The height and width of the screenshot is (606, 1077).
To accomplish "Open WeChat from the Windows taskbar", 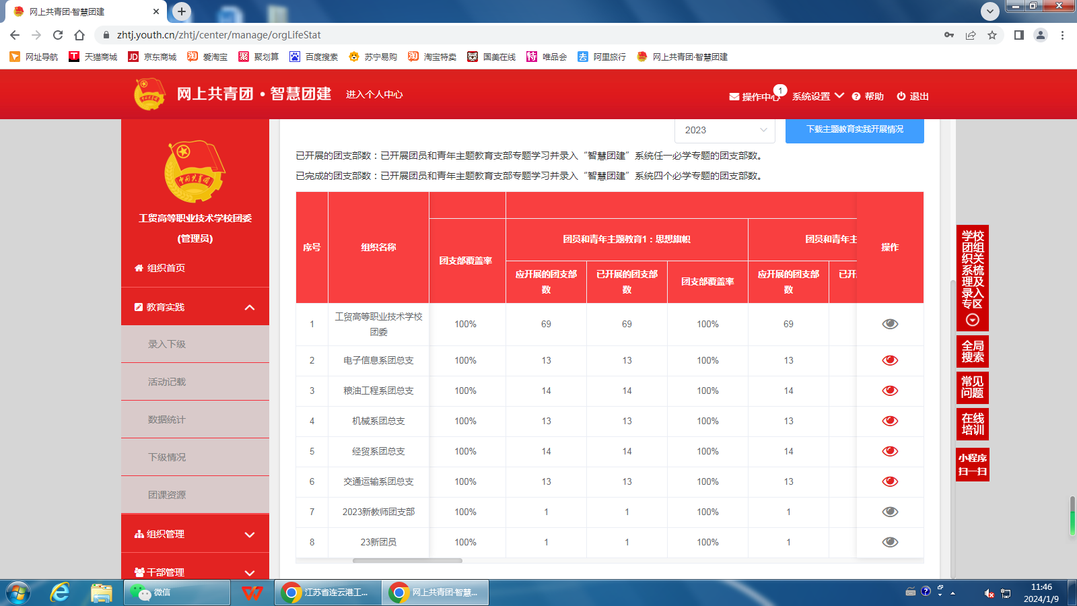I will (x=177, y=593).
